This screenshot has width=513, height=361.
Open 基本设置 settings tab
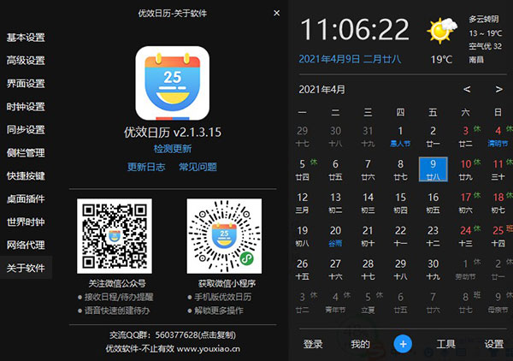click(x=26, y=38)
